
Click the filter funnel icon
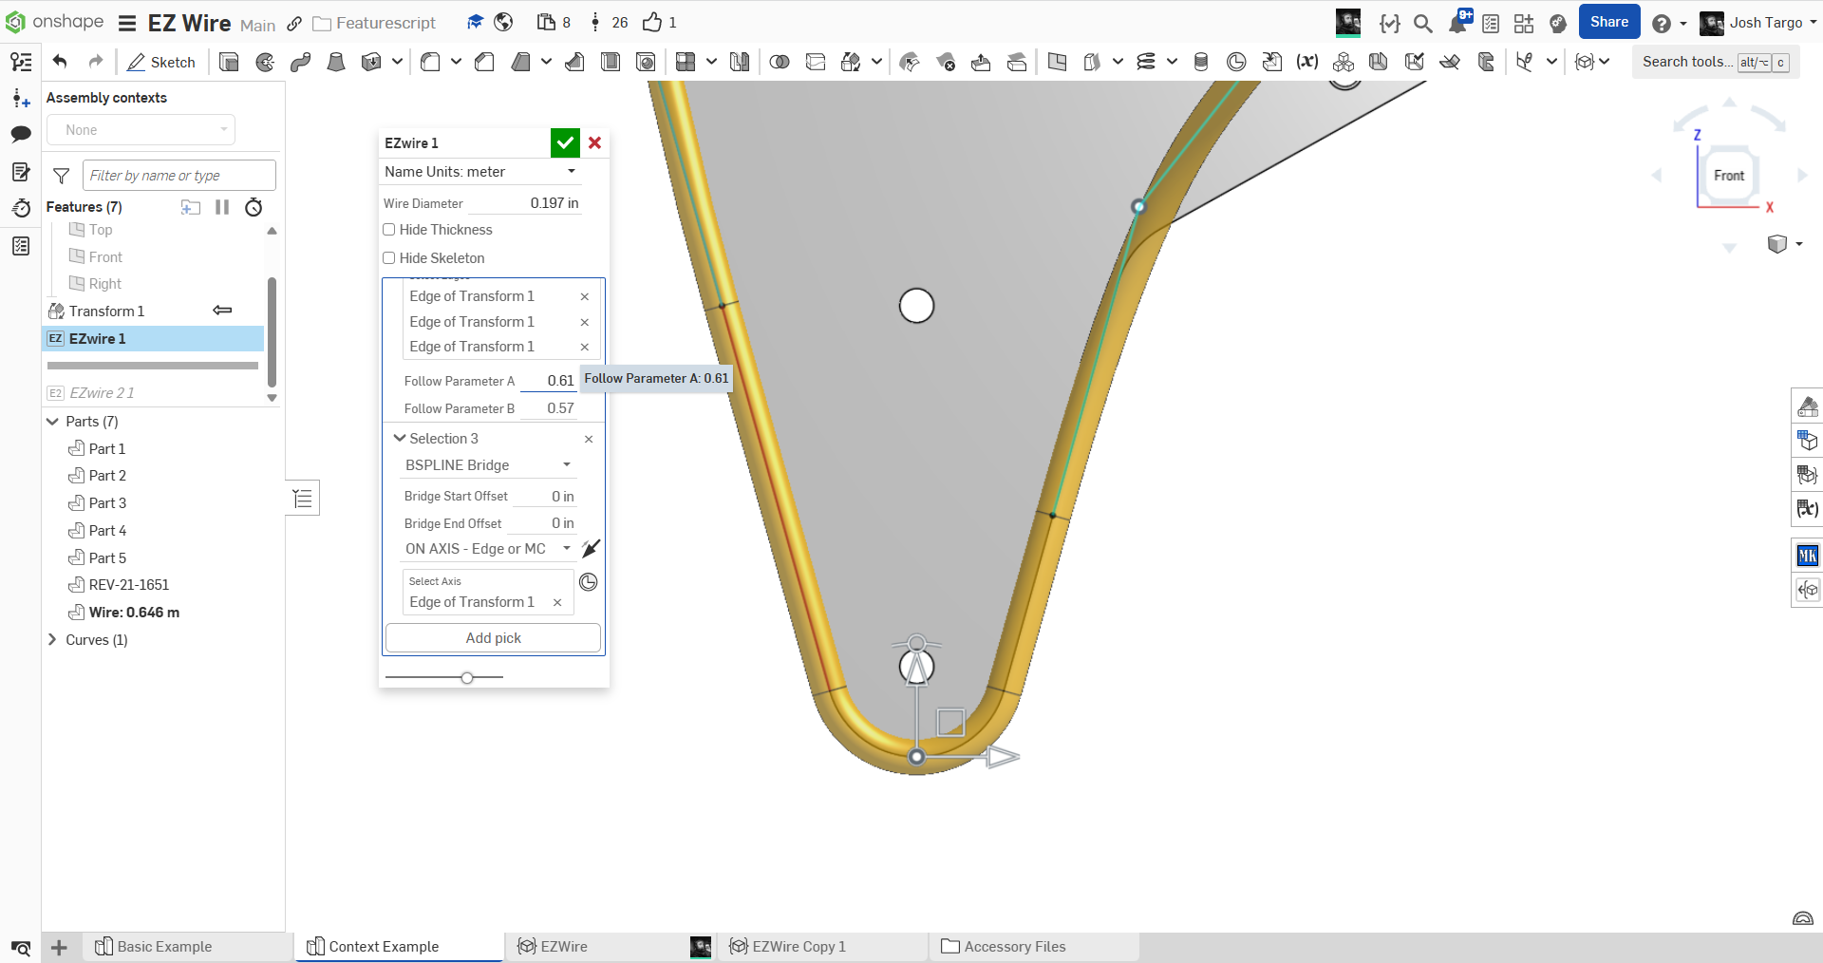pyautogui.click(x=62, y=176)
